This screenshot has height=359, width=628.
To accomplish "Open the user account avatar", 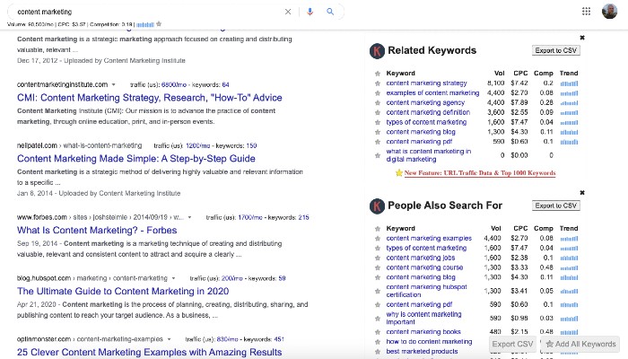I will point(609,12).
